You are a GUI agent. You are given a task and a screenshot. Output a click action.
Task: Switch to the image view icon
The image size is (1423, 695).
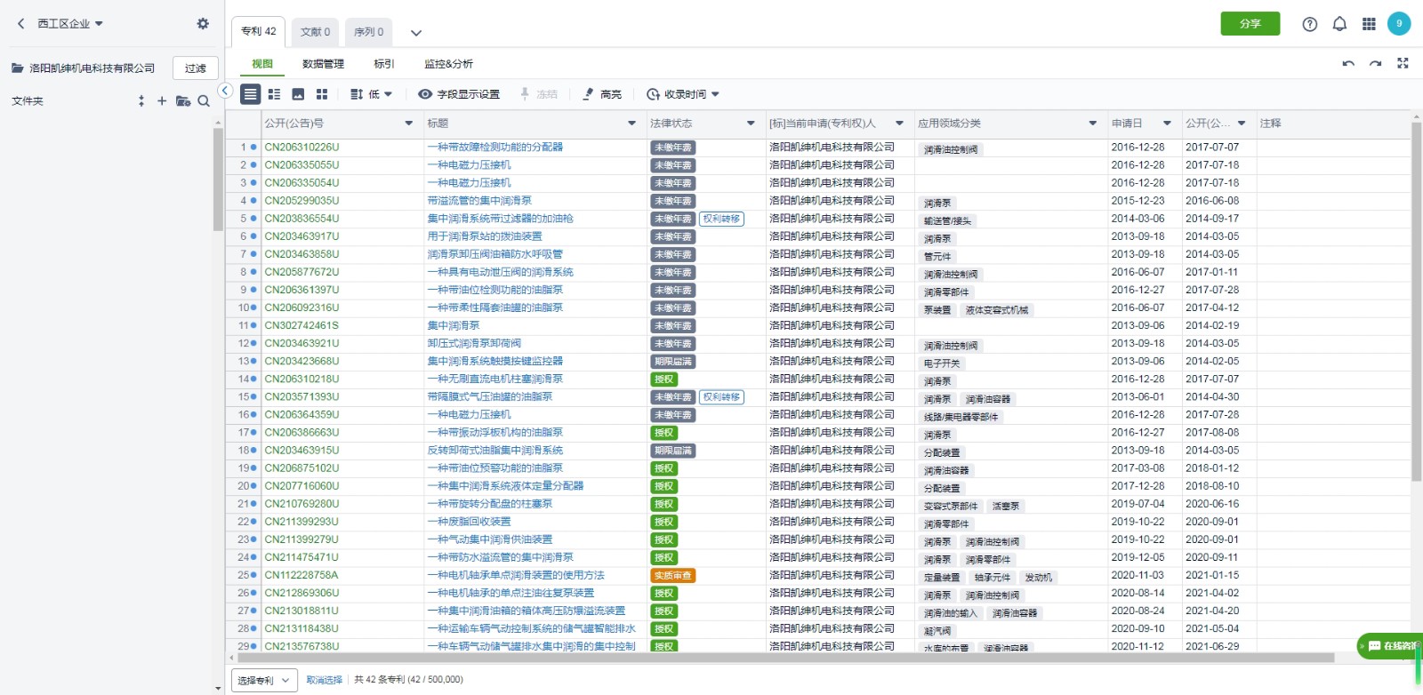[298, 94]
